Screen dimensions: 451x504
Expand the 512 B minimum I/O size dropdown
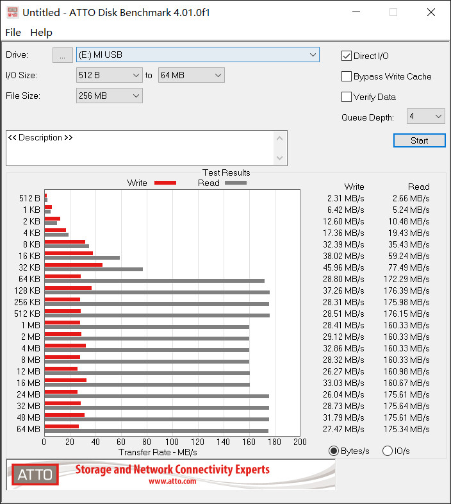click(109, 75)
